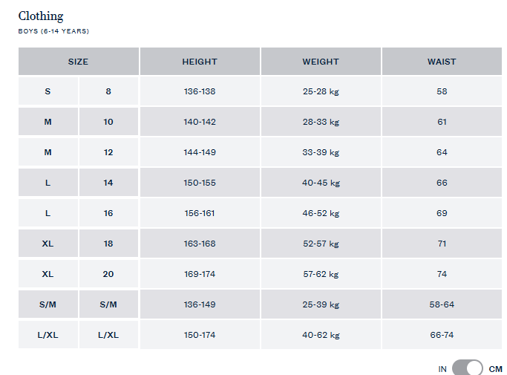Click the WAIST column header
This screenshot has height=375, width=507.
click(x=442, y=62)
